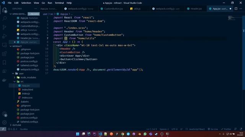
Task: Click the feedback icon in status bar
Action: point(235,129)
